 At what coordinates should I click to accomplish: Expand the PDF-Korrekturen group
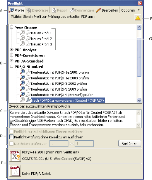(x=12, y=55)
